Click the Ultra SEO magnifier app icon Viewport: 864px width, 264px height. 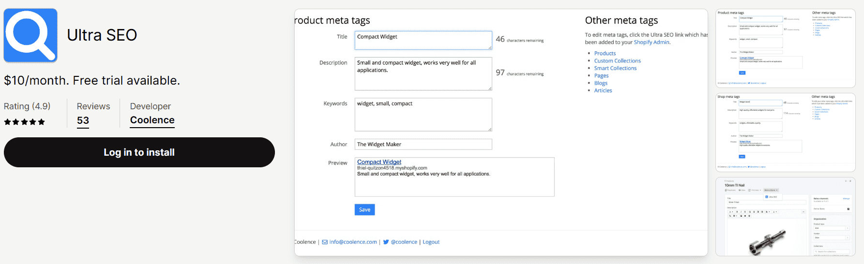tap(30, 35)
